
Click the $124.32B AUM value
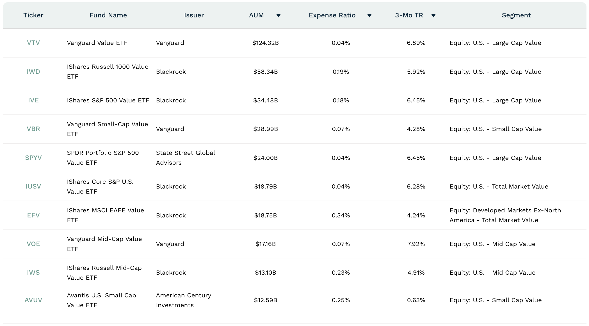(x=266, y=43)
